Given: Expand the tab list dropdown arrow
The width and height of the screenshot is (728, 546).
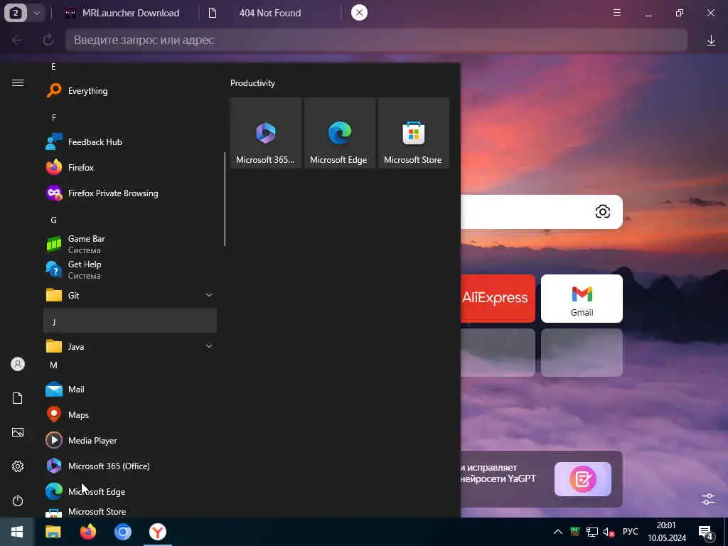Looking at the screenshot, I should point(37,13).
